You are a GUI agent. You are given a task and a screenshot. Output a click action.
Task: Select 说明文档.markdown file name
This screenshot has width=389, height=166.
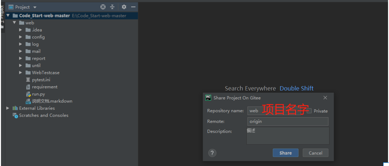tap(52, 101)
